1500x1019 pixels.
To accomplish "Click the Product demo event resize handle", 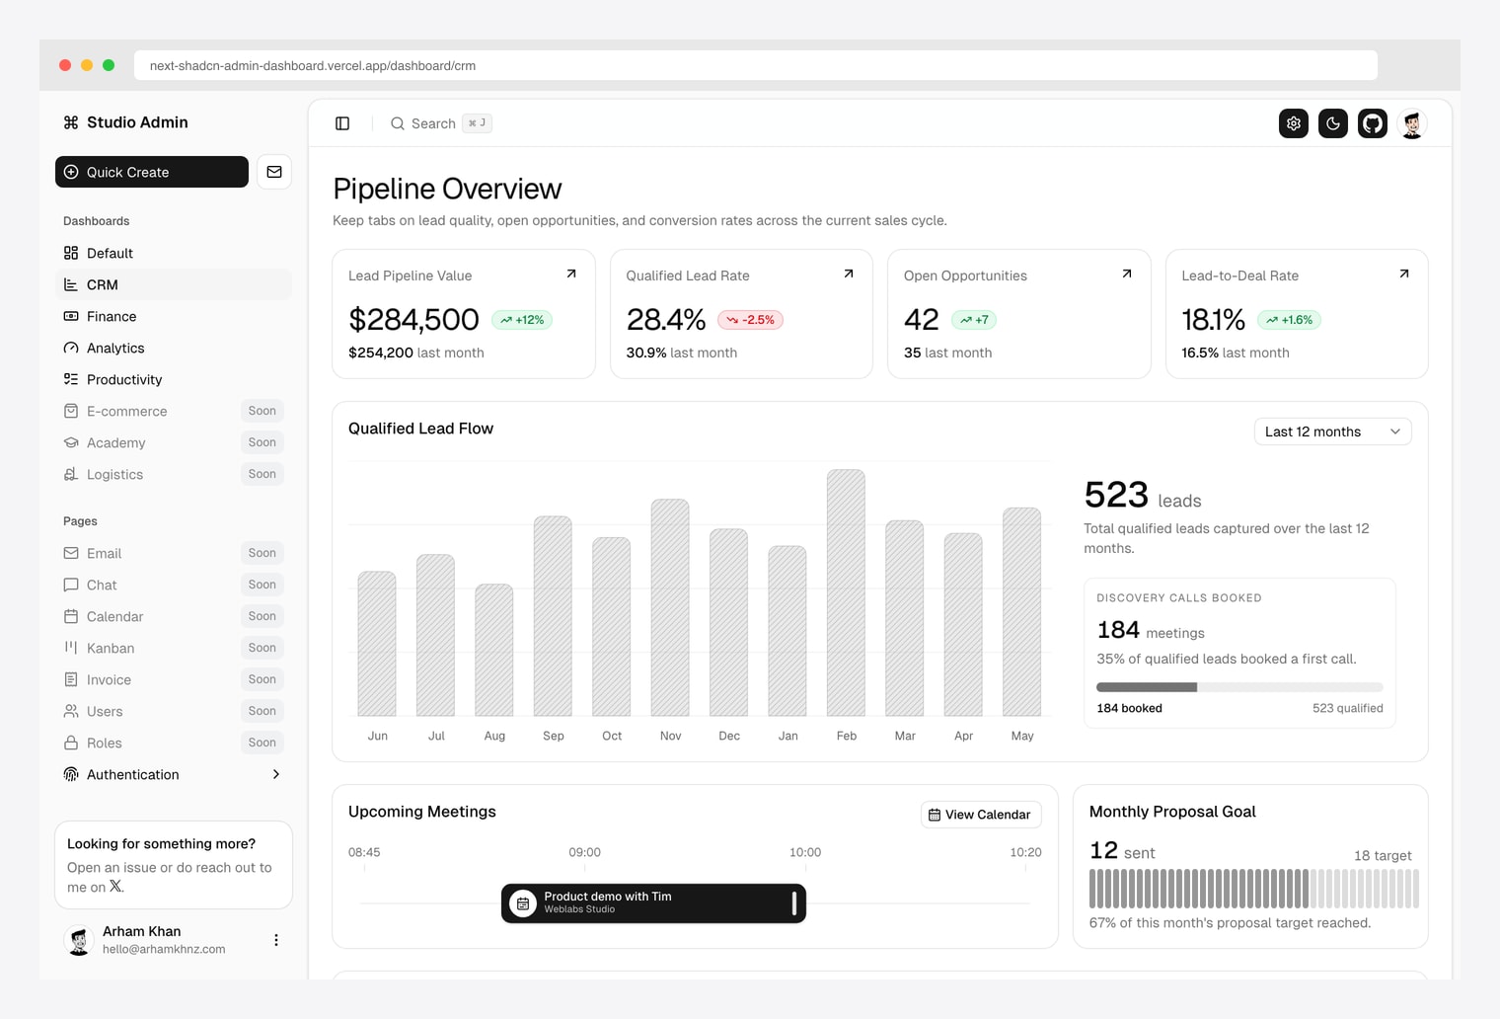I will [x=794, y=903].
